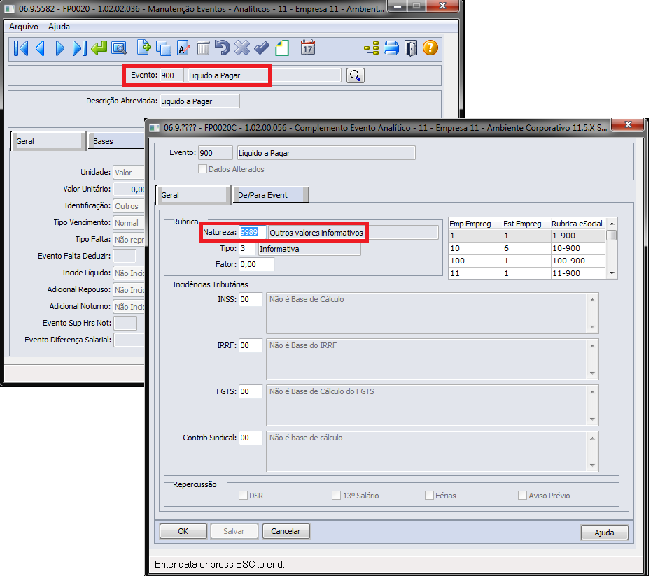Click the Rubrica eSocial column header

(578, 224)
